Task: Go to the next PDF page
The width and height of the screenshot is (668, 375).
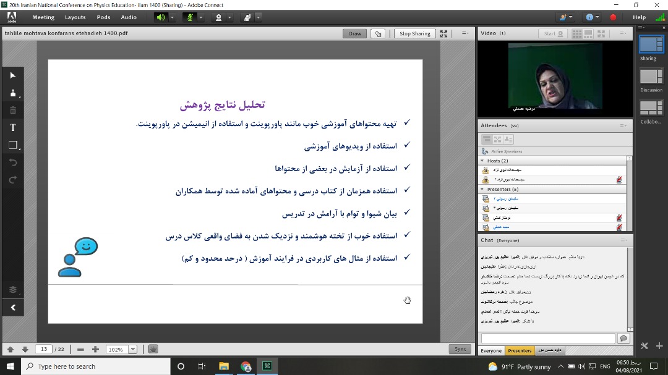Action: pos(25,349)
